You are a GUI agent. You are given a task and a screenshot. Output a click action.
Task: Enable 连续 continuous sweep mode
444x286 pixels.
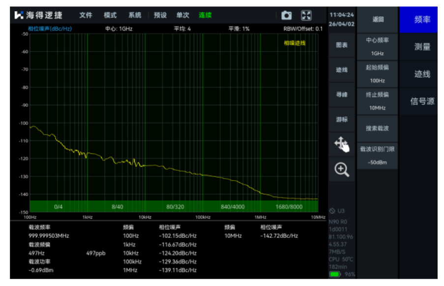click(205, 15)
